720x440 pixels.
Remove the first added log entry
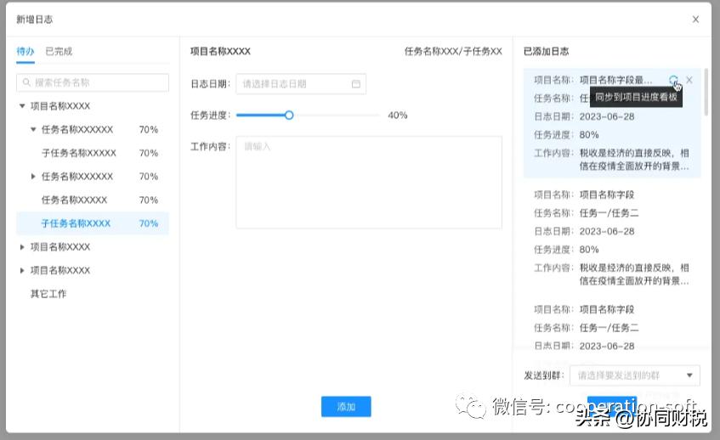pyautogui.click(x=689, y=80)
